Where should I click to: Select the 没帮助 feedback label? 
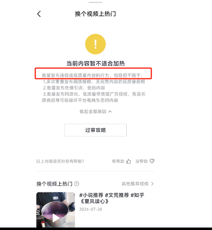pos(141,161)
